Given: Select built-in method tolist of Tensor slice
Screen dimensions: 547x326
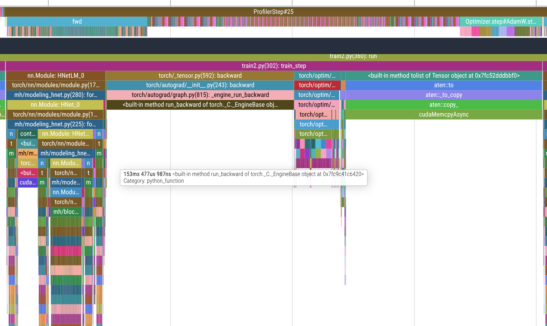Looking at the screenshot, I should click(444, 76).
